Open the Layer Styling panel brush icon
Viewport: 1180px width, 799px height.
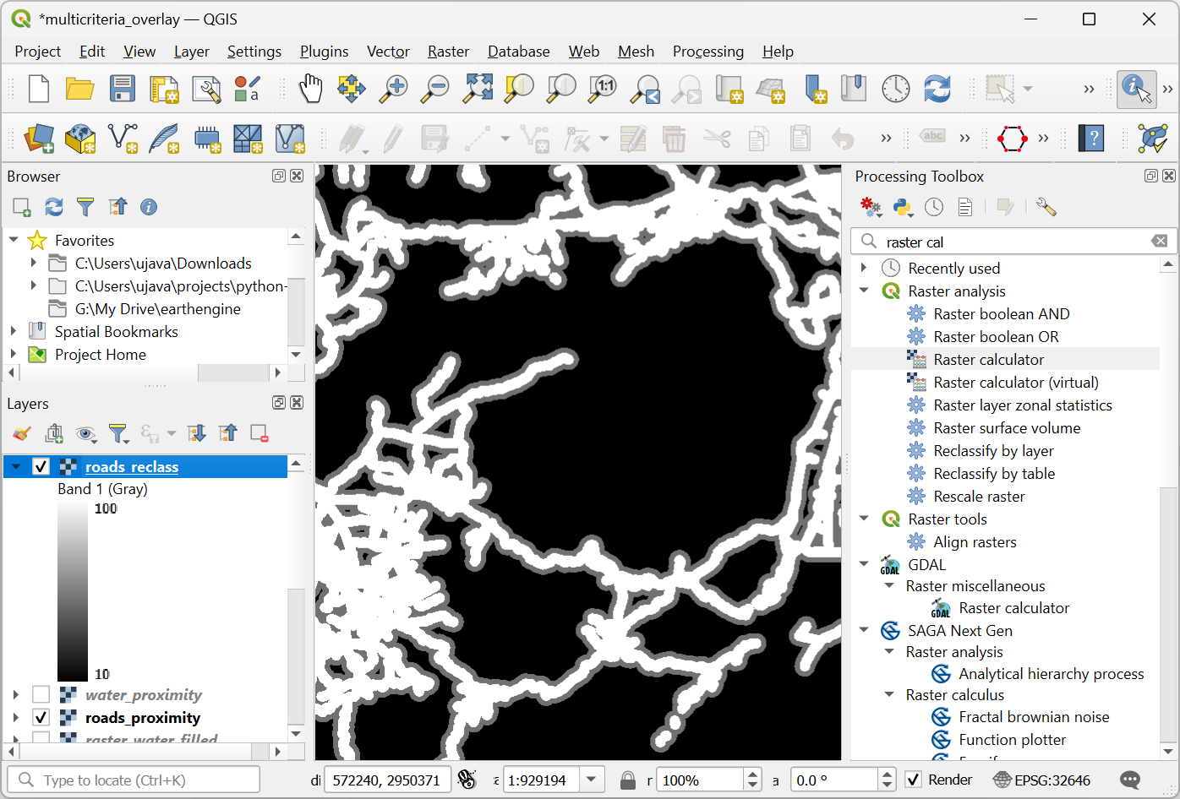tap(22, 434)
